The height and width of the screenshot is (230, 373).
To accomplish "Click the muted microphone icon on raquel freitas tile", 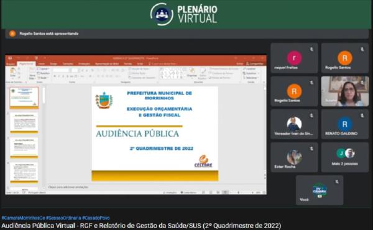I will pos(311,49).
